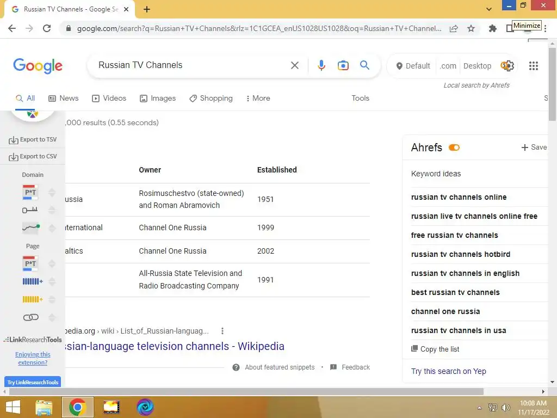Select keyword 'channel one russia'
The image size is (557, 418).
(x=445, y=311)
